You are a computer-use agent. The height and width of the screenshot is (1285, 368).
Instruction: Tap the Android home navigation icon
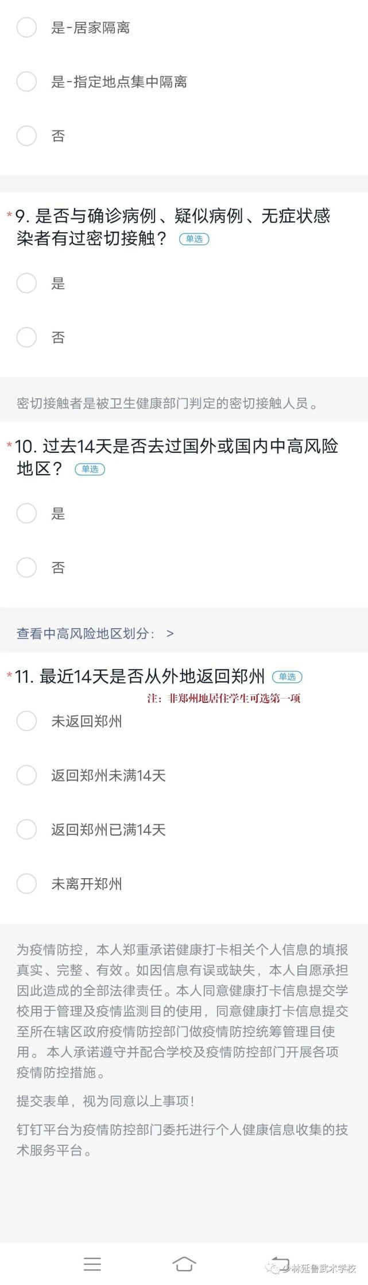pyautogui.click(x=184, y=1264)
